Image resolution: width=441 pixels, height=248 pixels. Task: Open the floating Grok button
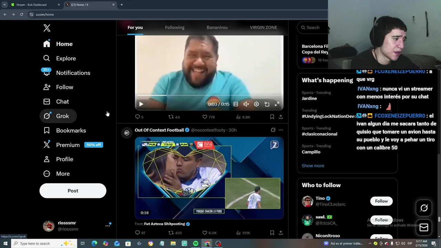pyautogui.click(x=424, y=208)
